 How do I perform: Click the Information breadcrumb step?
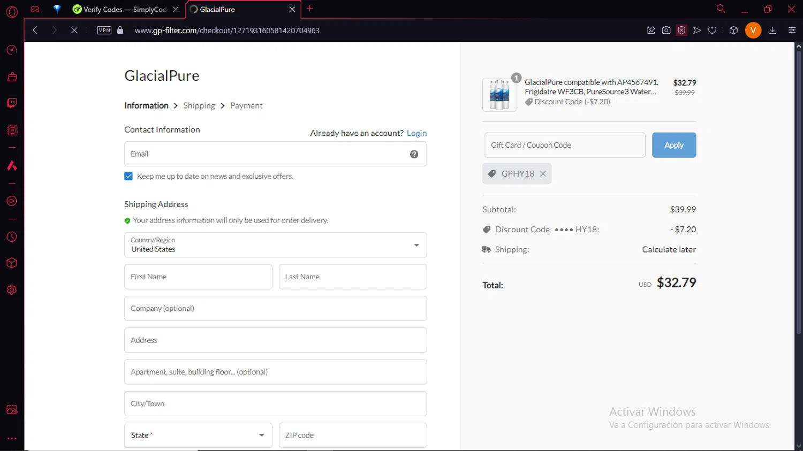(146, 105)
